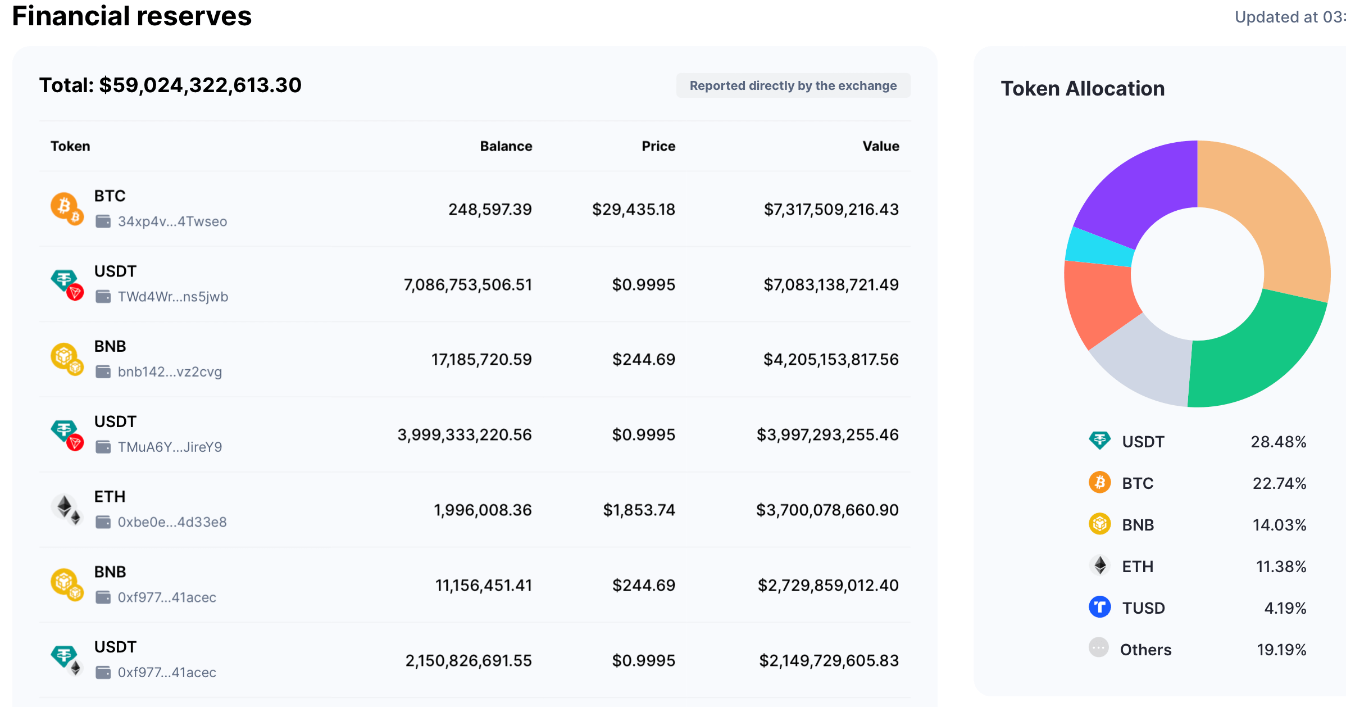
Task: Sort table by Balance column header
Action: coord(506,146)
